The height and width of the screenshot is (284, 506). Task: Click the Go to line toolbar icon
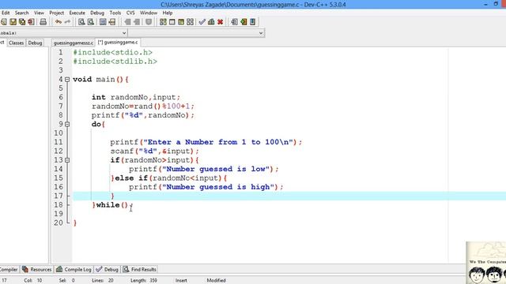pos(112,22)
